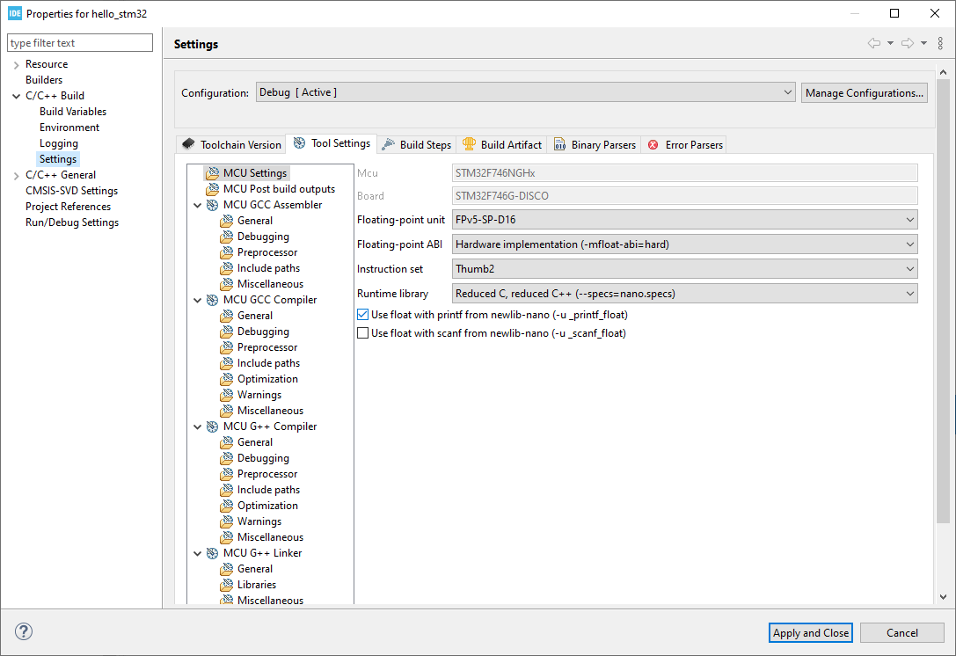Open the Runtime library dropdown
The width and height of the screenshot is (956, 656).
point(684,294)
